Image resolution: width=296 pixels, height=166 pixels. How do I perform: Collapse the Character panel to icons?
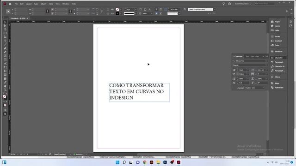pos(263,56)
